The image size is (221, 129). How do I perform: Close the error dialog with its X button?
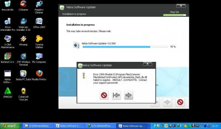148,64
